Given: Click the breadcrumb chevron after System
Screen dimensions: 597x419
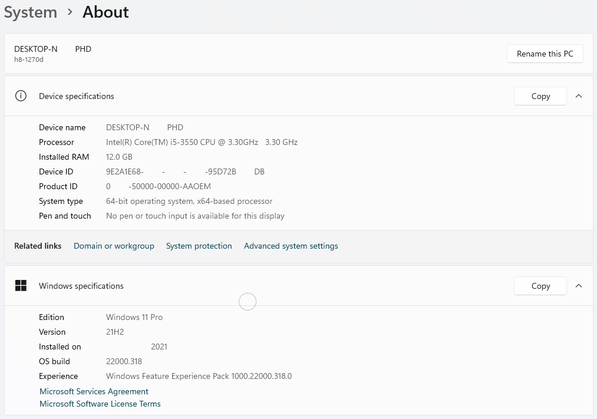Looking at the screenshot, I should click(70, 12).
